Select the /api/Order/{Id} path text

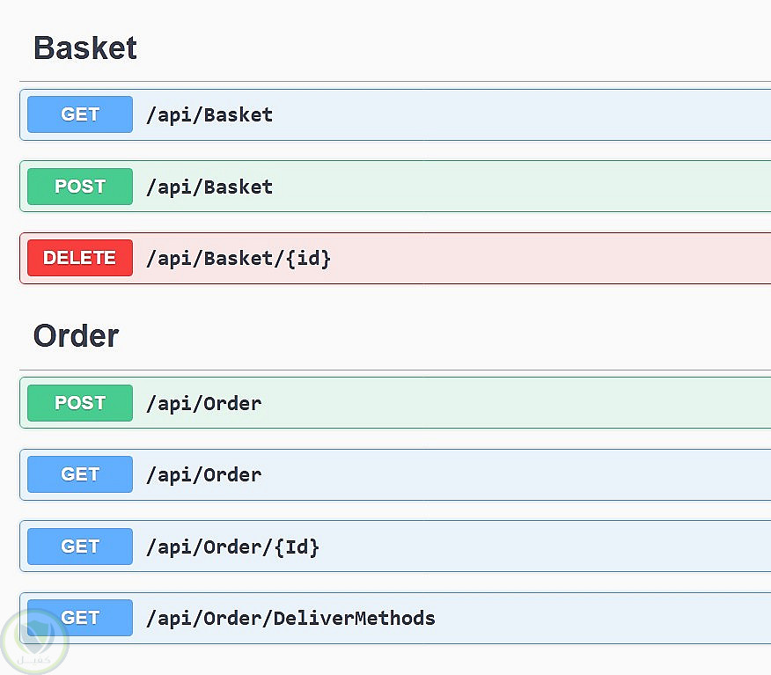point(233,547)
